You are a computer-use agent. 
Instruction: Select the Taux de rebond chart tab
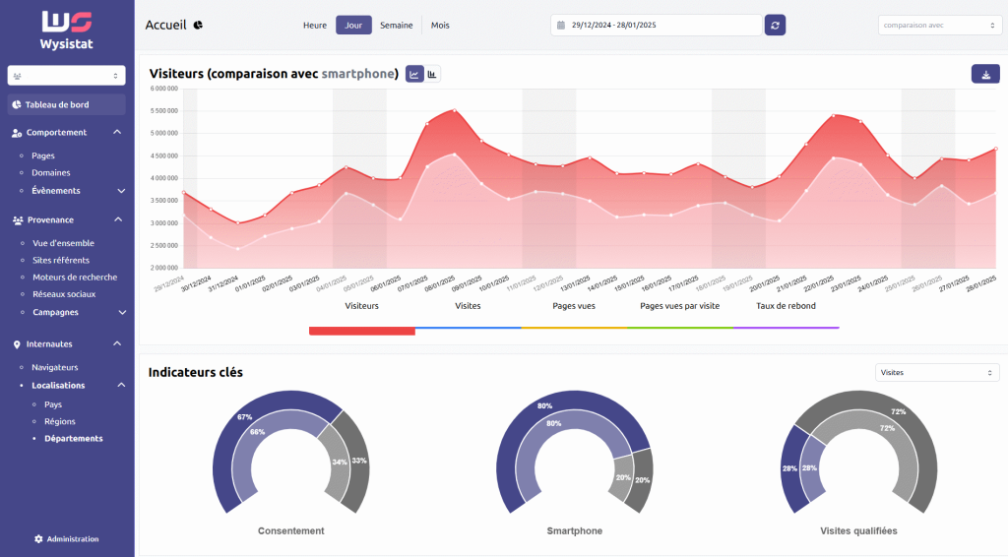click(x=786, y=306)
